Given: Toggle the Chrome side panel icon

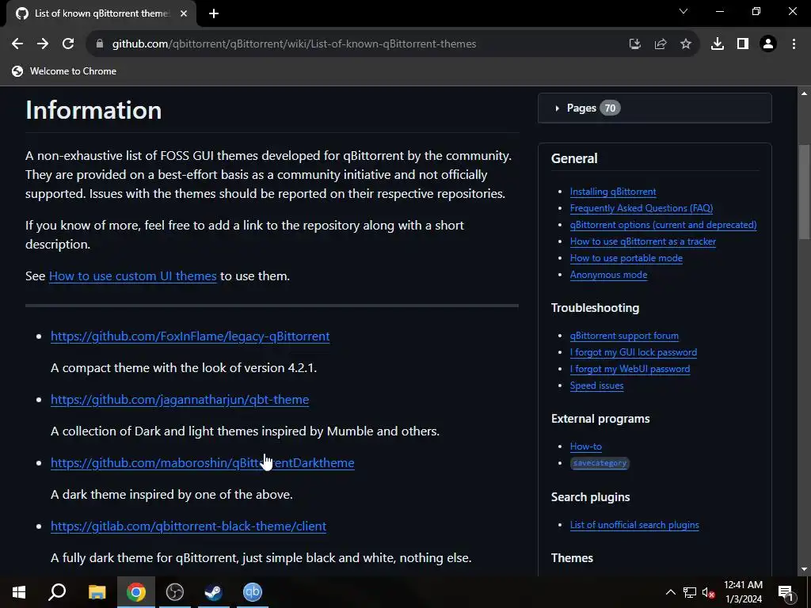Looking at the screenshot, I should click(743, 44).
